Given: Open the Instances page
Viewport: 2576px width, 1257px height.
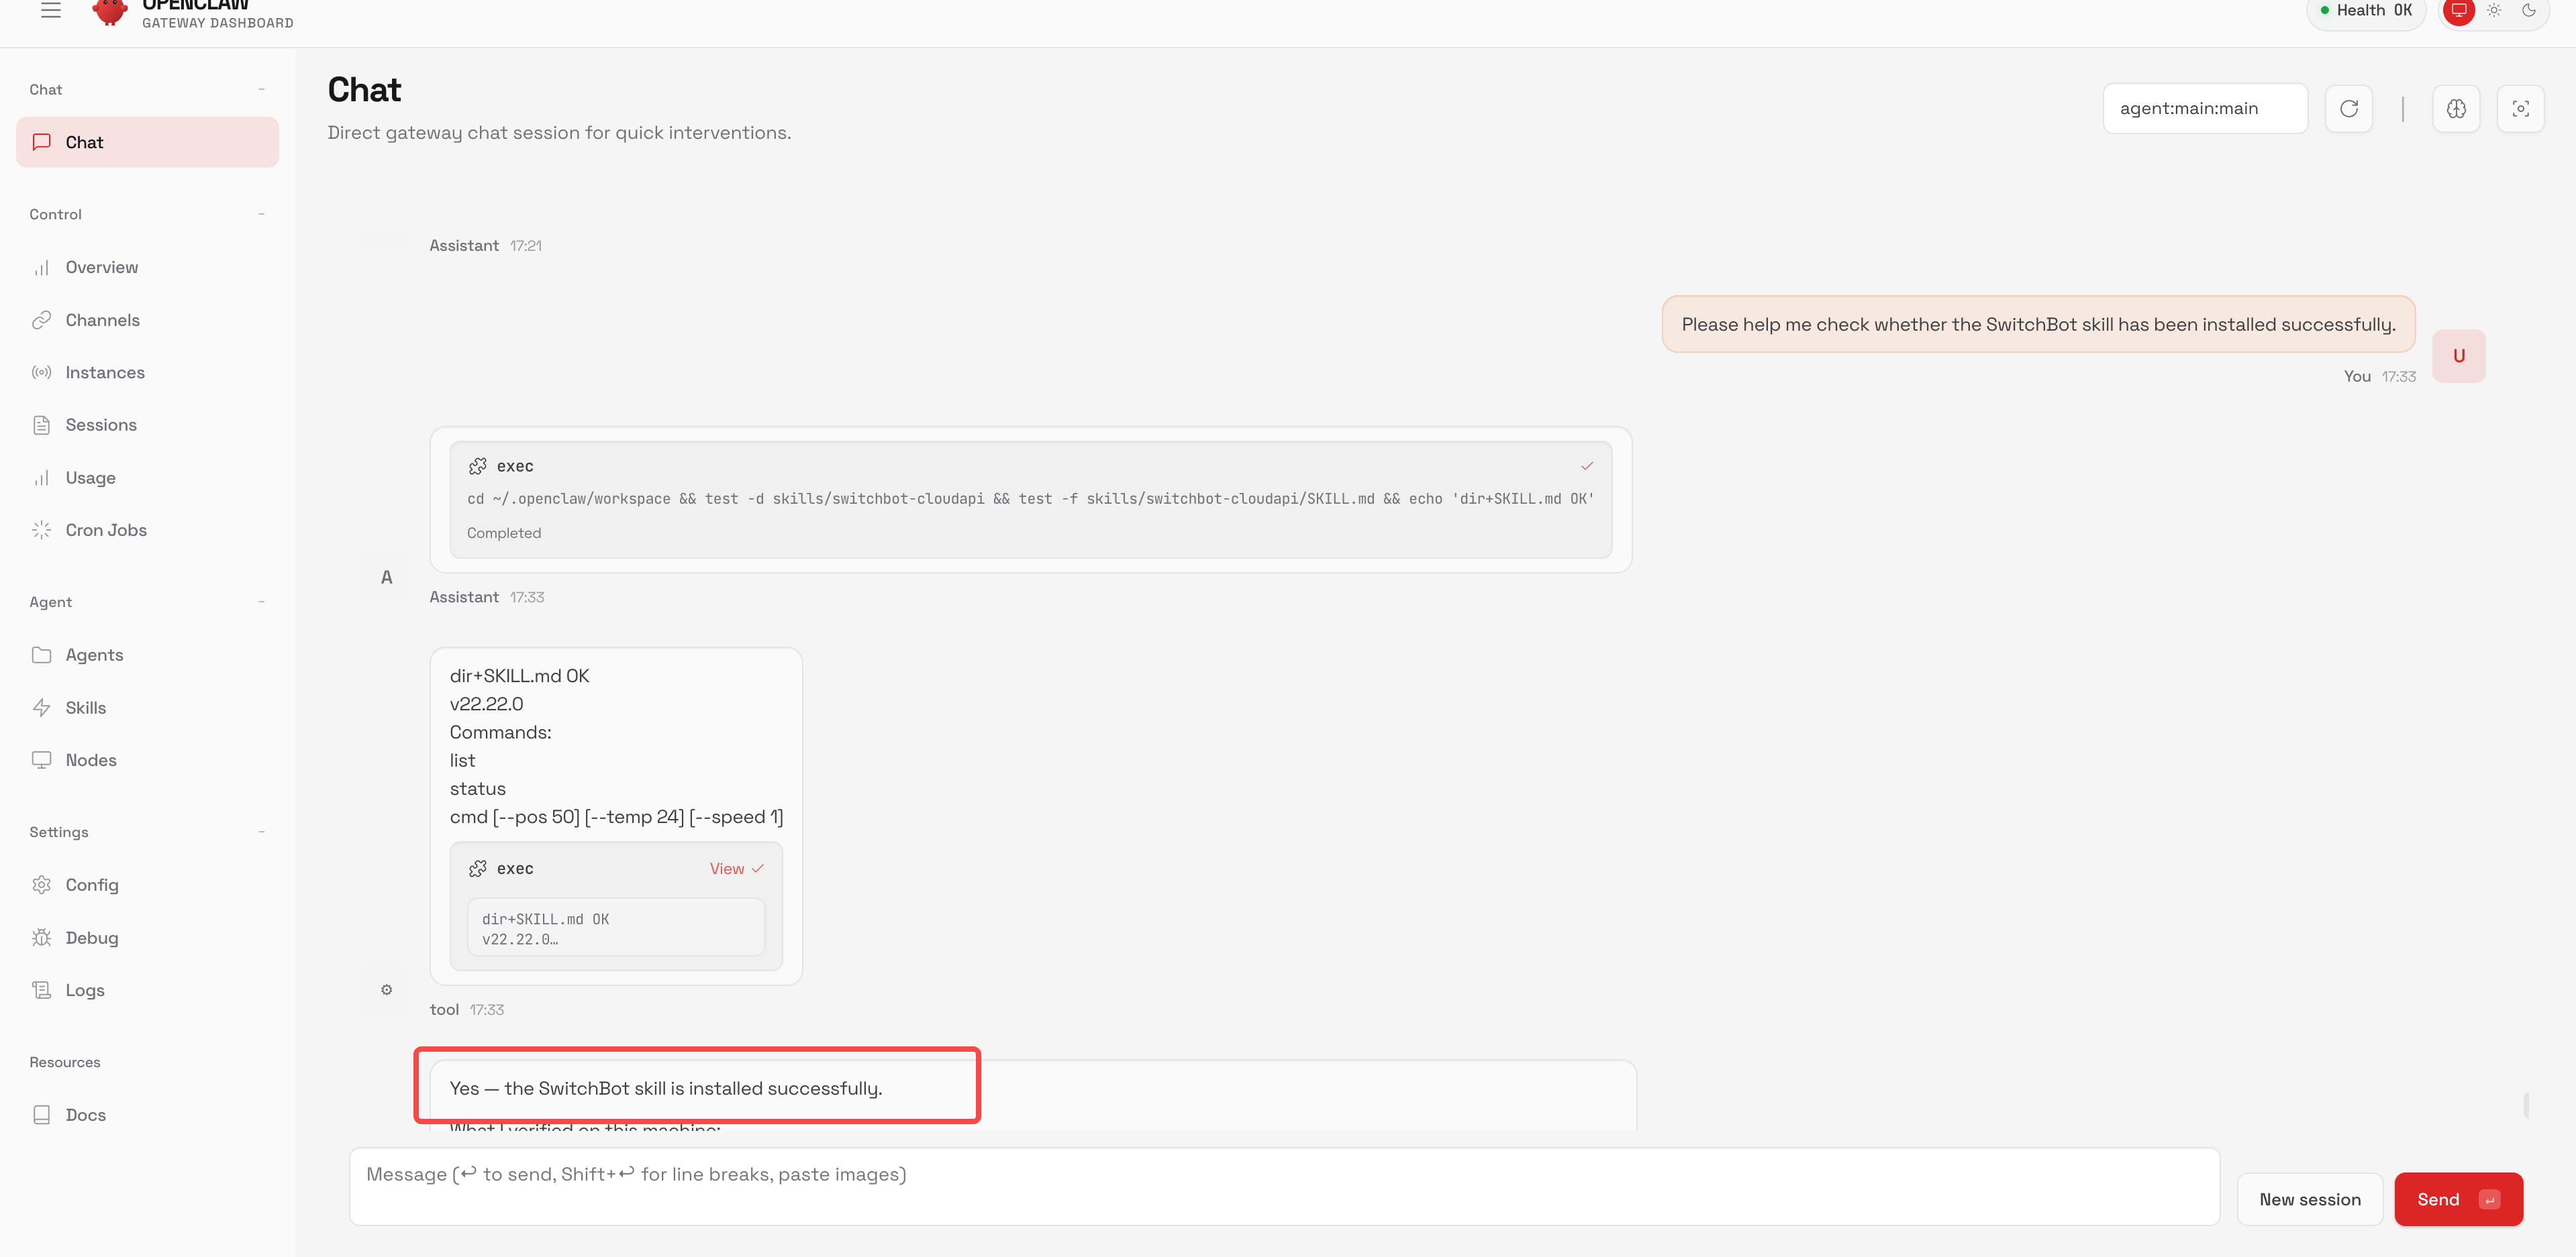Looking at the screenshot, I should pos(147,373).
